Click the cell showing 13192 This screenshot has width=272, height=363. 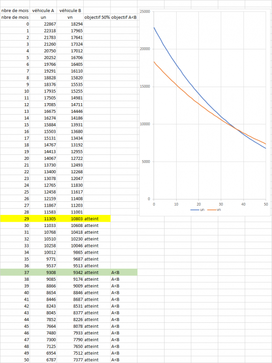[70, 145]
